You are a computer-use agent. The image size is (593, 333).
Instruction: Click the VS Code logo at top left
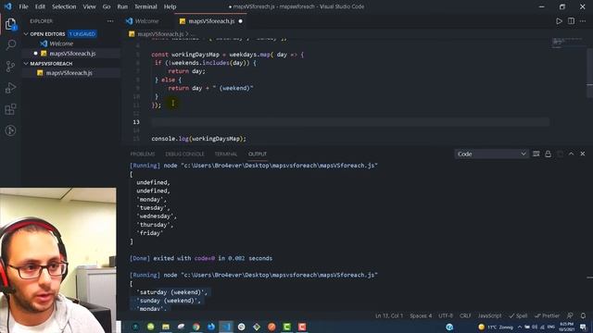pyautogui.click(x=7, y=6)
